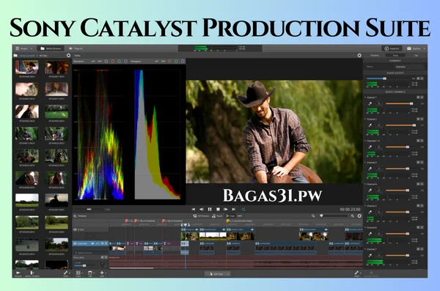440x291 pixels.
Task: Collapse the Channel 1 section
Action: click(364, 97)
